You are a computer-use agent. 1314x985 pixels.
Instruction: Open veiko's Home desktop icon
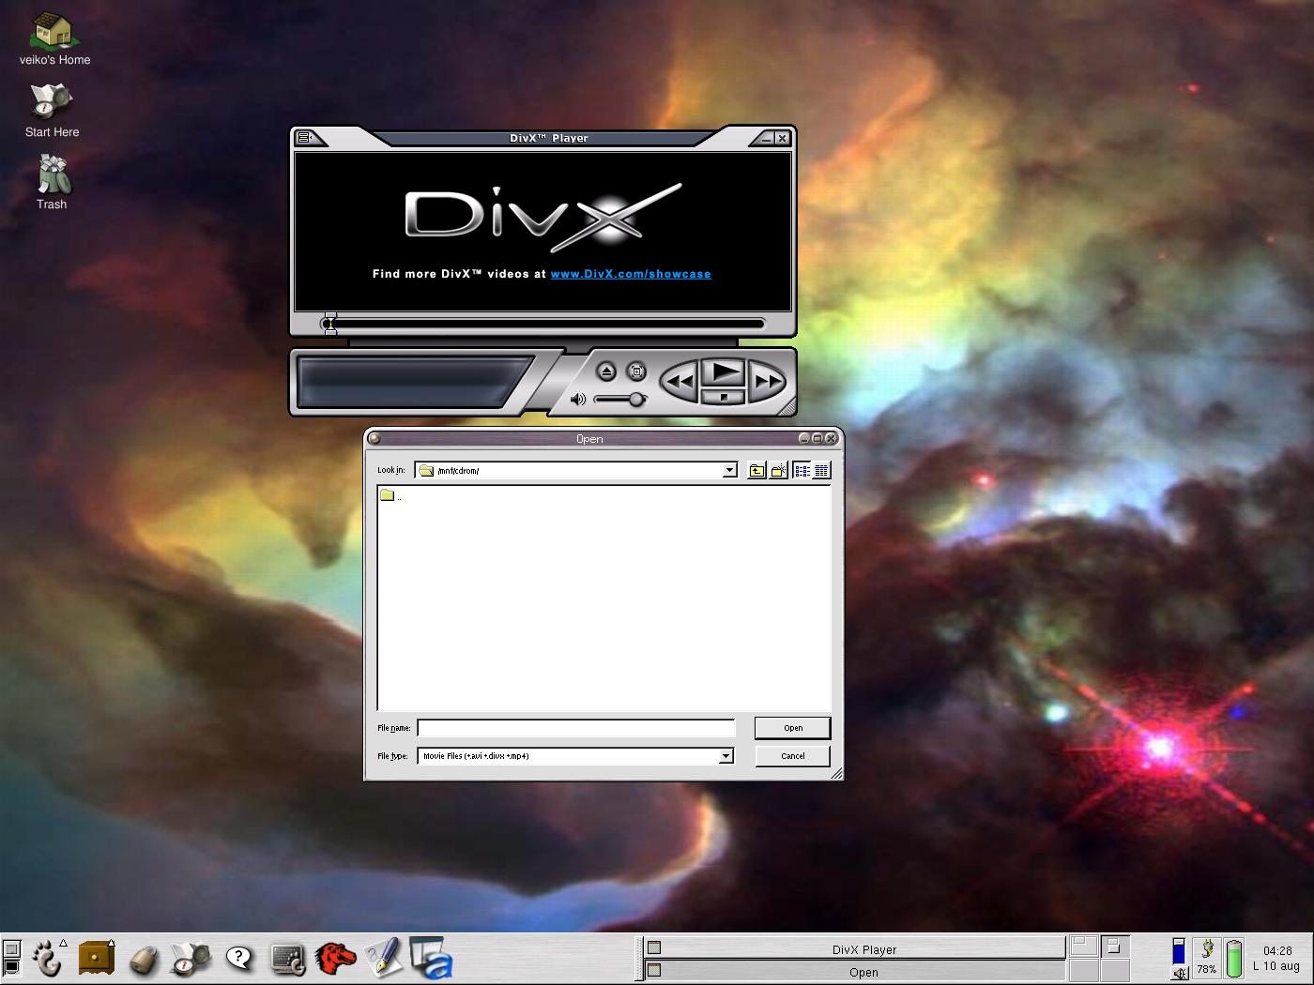(54, 39)
